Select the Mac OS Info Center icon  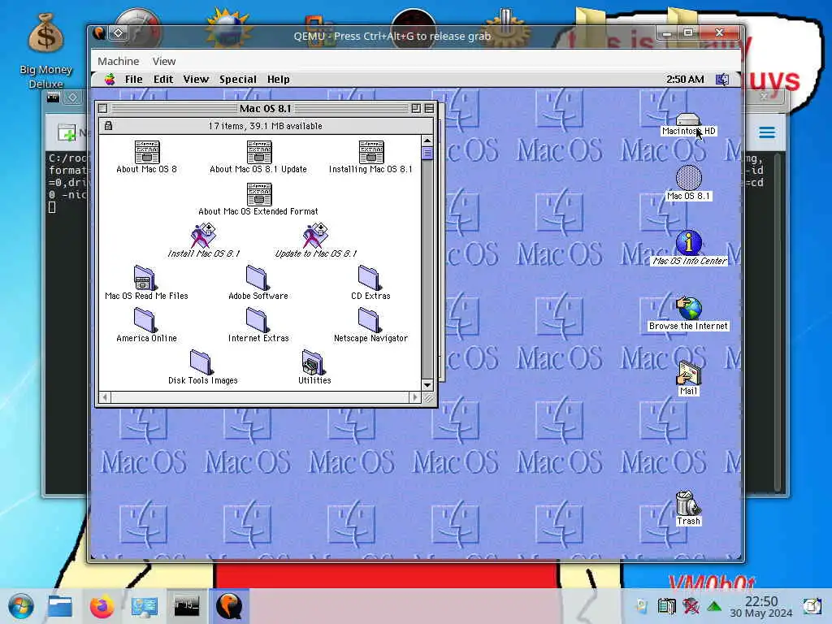pyautogui.click(x=689, y=242)
